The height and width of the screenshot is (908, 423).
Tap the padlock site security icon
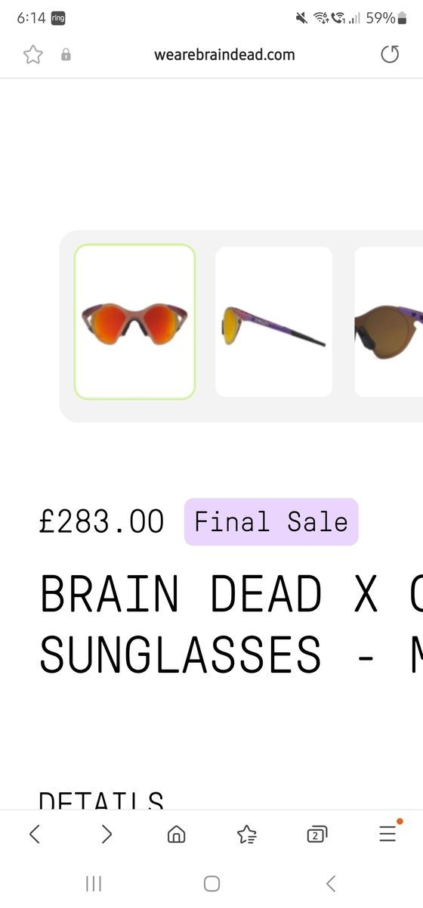tap(66, 54)
